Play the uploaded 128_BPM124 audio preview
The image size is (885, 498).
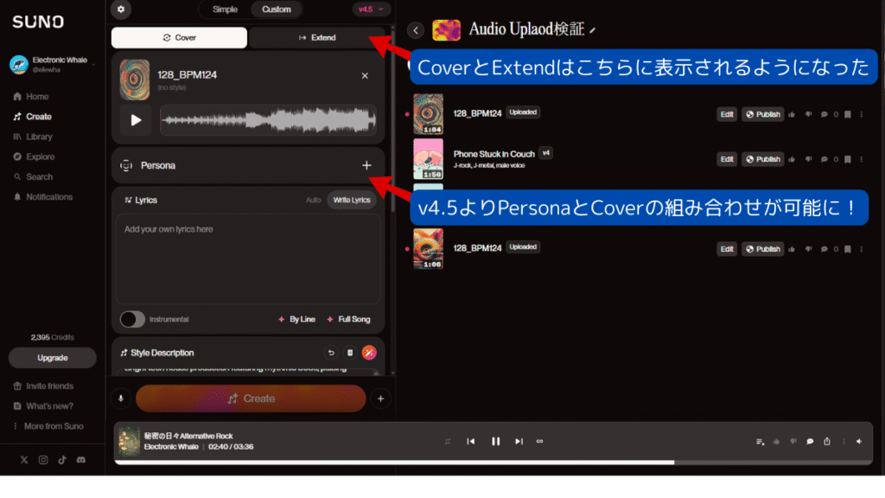point(136,119)
